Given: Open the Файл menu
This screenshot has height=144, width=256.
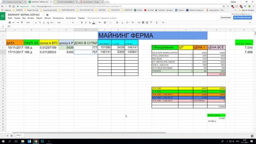Looking at the screenshot, I should (x=10, y=18).
